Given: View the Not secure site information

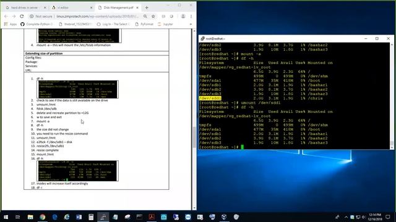Looking at the screenshot, I should point(41,17).
